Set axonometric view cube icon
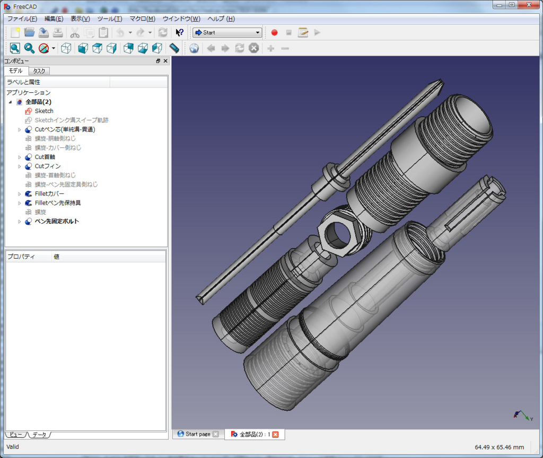This screenshot has width=543, height=458. pyautogui.click(x=66, y=48)
